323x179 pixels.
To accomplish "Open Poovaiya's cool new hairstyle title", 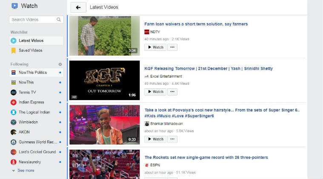I will (x=222, y=113).
